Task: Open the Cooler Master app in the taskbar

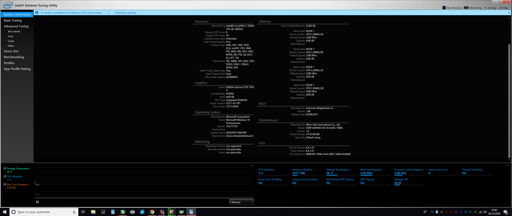Action: pyautogui.click(x=133, y=212)
